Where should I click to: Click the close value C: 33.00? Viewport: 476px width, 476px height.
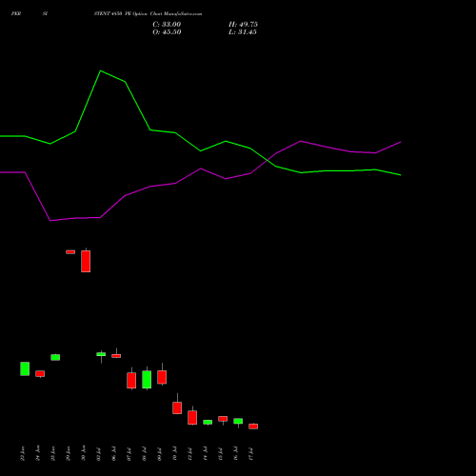point(167,25)
